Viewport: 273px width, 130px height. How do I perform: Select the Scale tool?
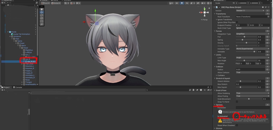click(x=42, y=18)
